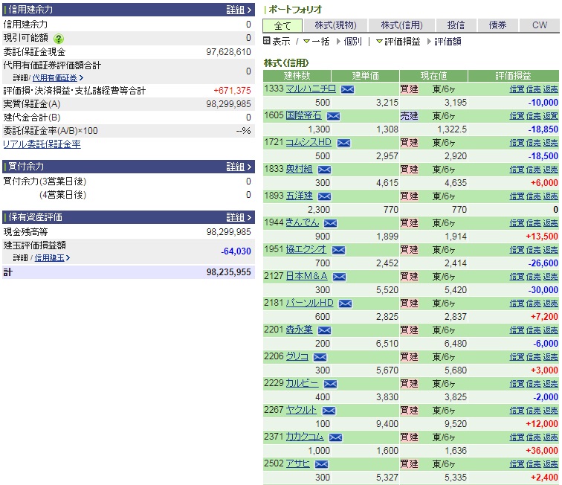Open the 協エクシオ stock link
Image resolution: width=562 pixels, height=485 pixels.
(x=306, y=249)
